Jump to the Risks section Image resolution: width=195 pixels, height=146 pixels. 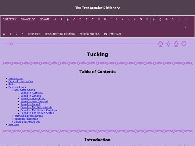pos(12,84)
